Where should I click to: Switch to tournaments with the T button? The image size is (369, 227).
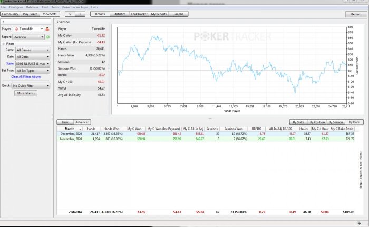click(80, 14)
